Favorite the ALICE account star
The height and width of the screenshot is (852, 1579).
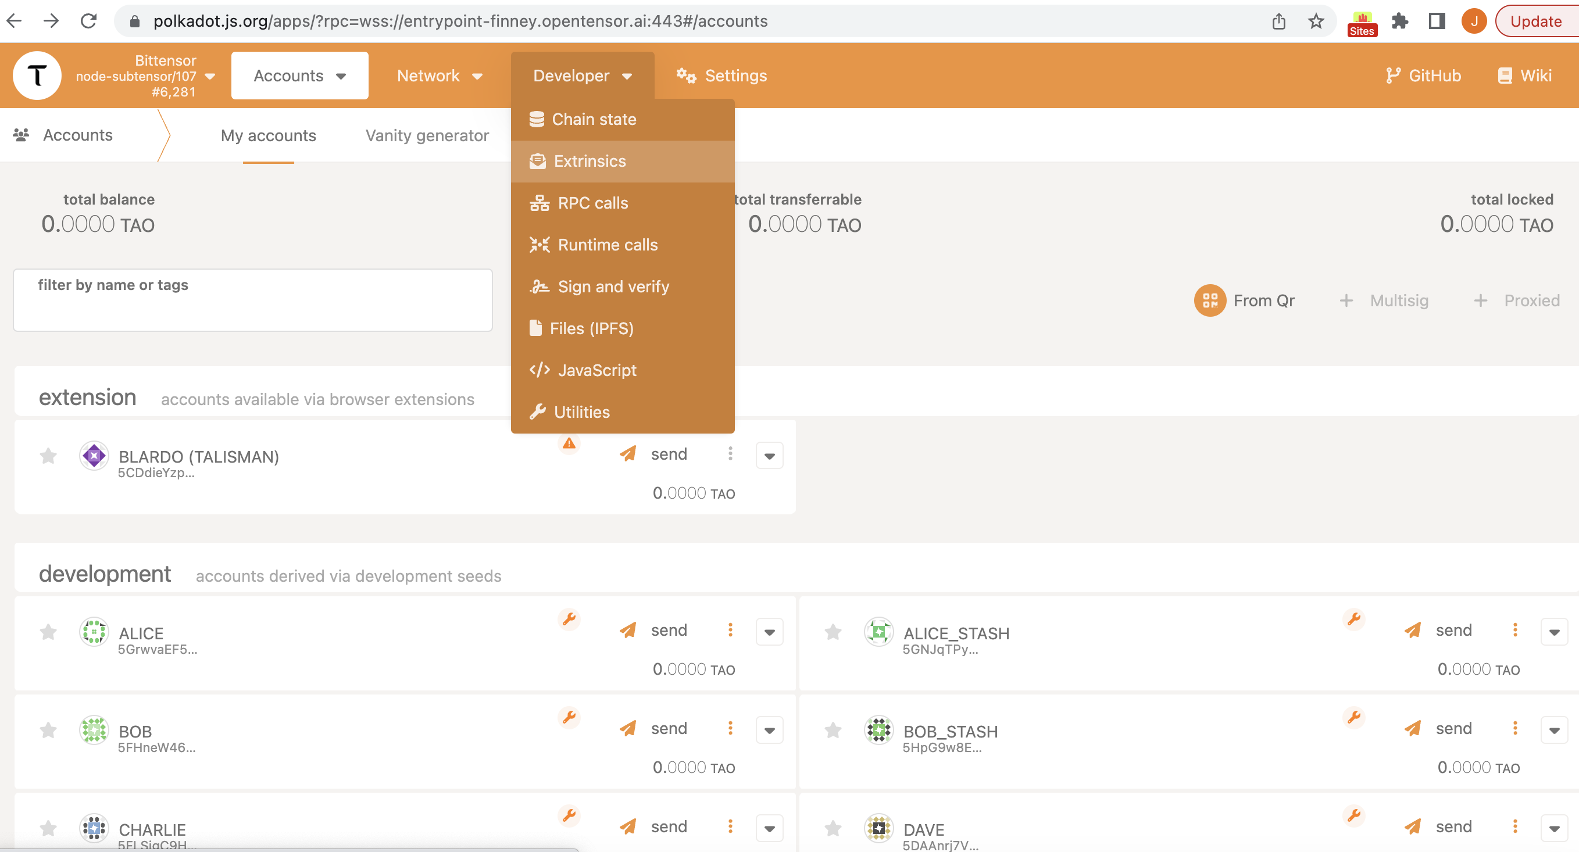(48, 631)
